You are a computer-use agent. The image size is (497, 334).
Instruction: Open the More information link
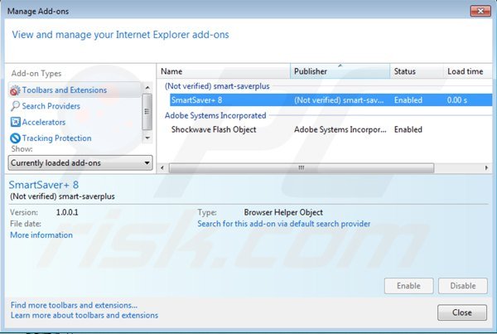(41, 235)
